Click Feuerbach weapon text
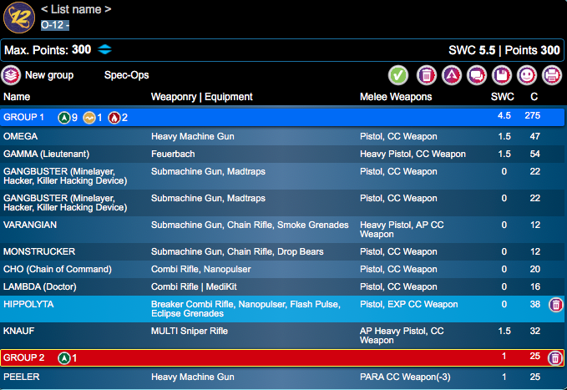This screenshot has width=567, height=390. [x=173, y=154]
